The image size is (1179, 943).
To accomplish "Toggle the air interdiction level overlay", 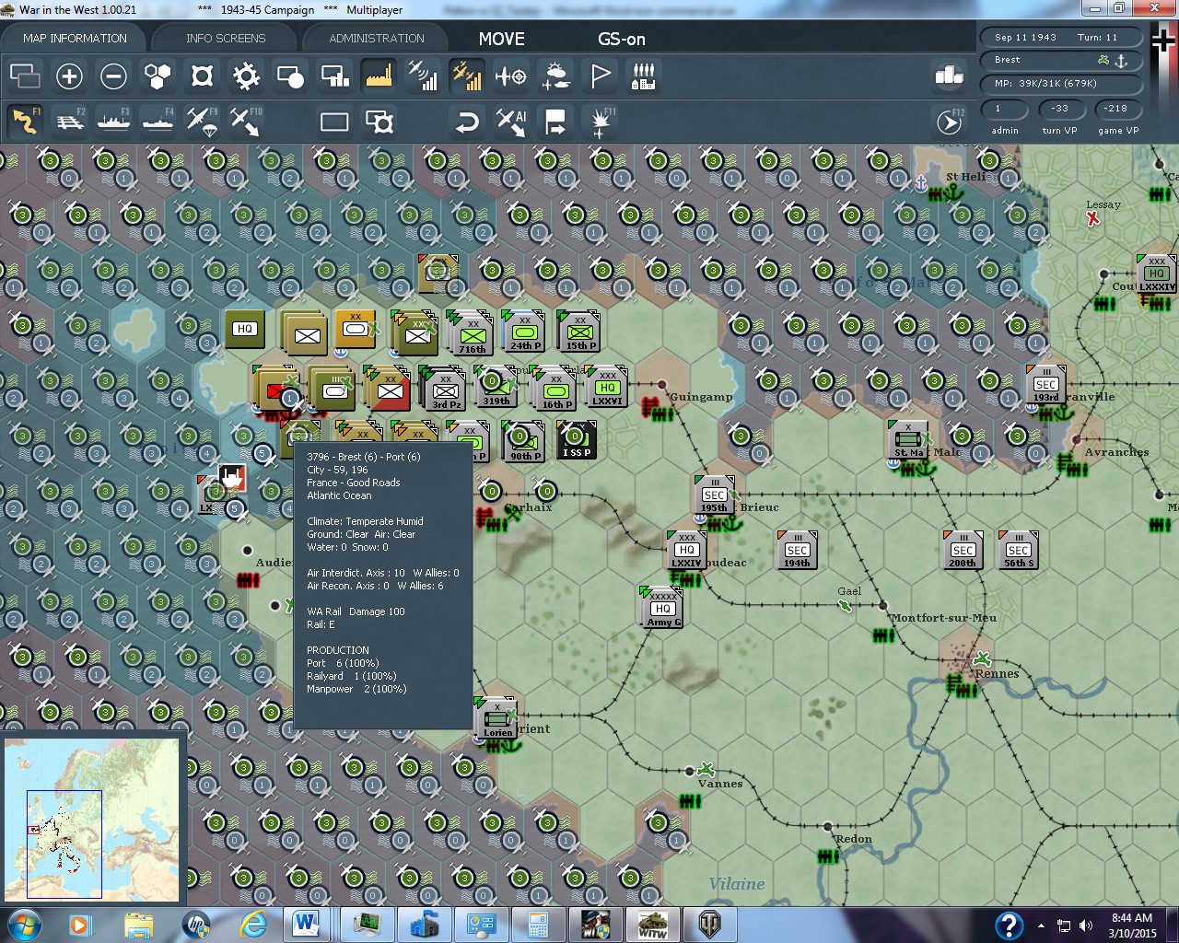I will click(x=467, y=76).
